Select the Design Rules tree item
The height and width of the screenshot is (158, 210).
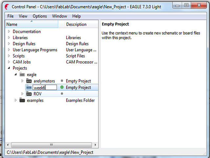24,44
